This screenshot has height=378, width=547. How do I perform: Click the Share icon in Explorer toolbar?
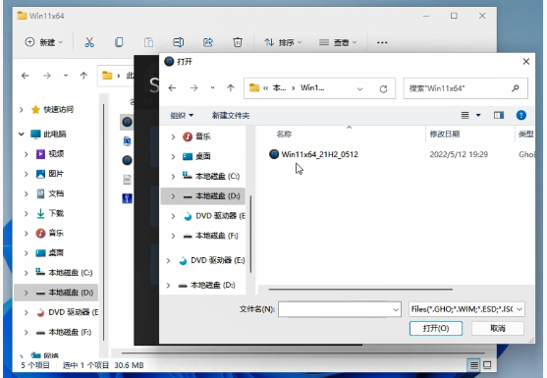tap(208, 42)
